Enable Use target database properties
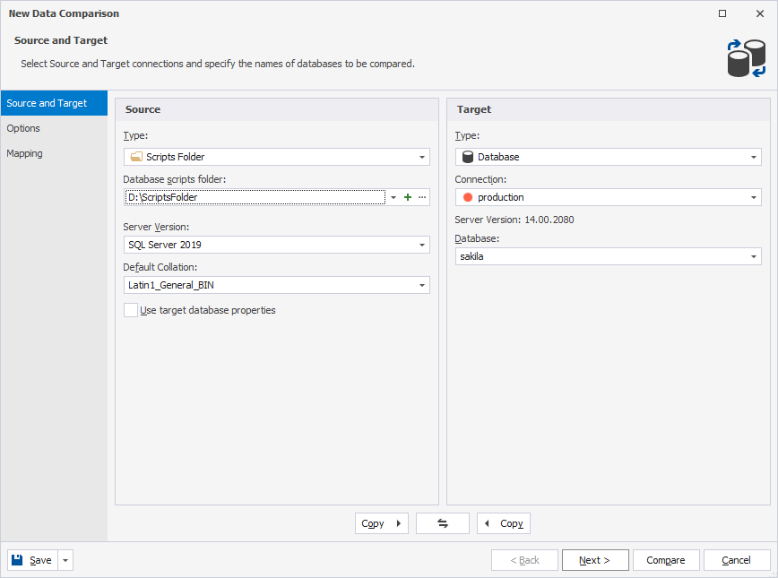Screen dimensions: 778x578 130,309
